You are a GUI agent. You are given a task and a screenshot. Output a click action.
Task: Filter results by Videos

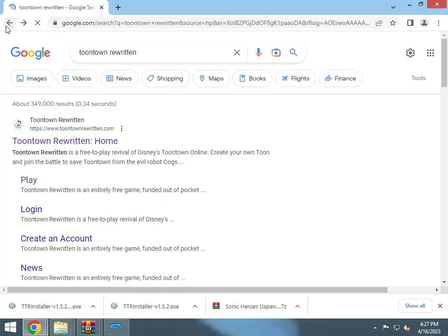point(77,78)
